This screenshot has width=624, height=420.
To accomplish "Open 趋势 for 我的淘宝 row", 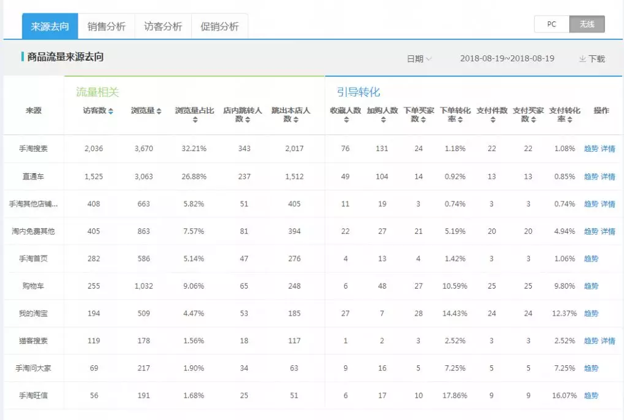I will pyautogui.click(x=591, y=314).
